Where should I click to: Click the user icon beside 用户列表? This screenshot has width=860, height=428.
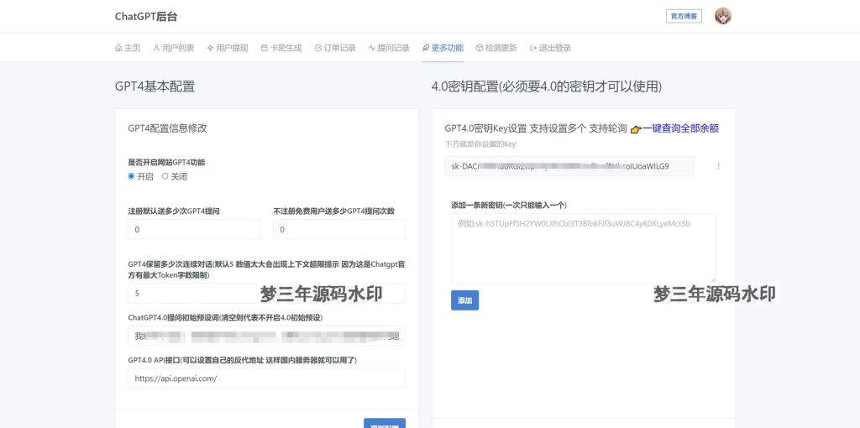coord(156,48)
